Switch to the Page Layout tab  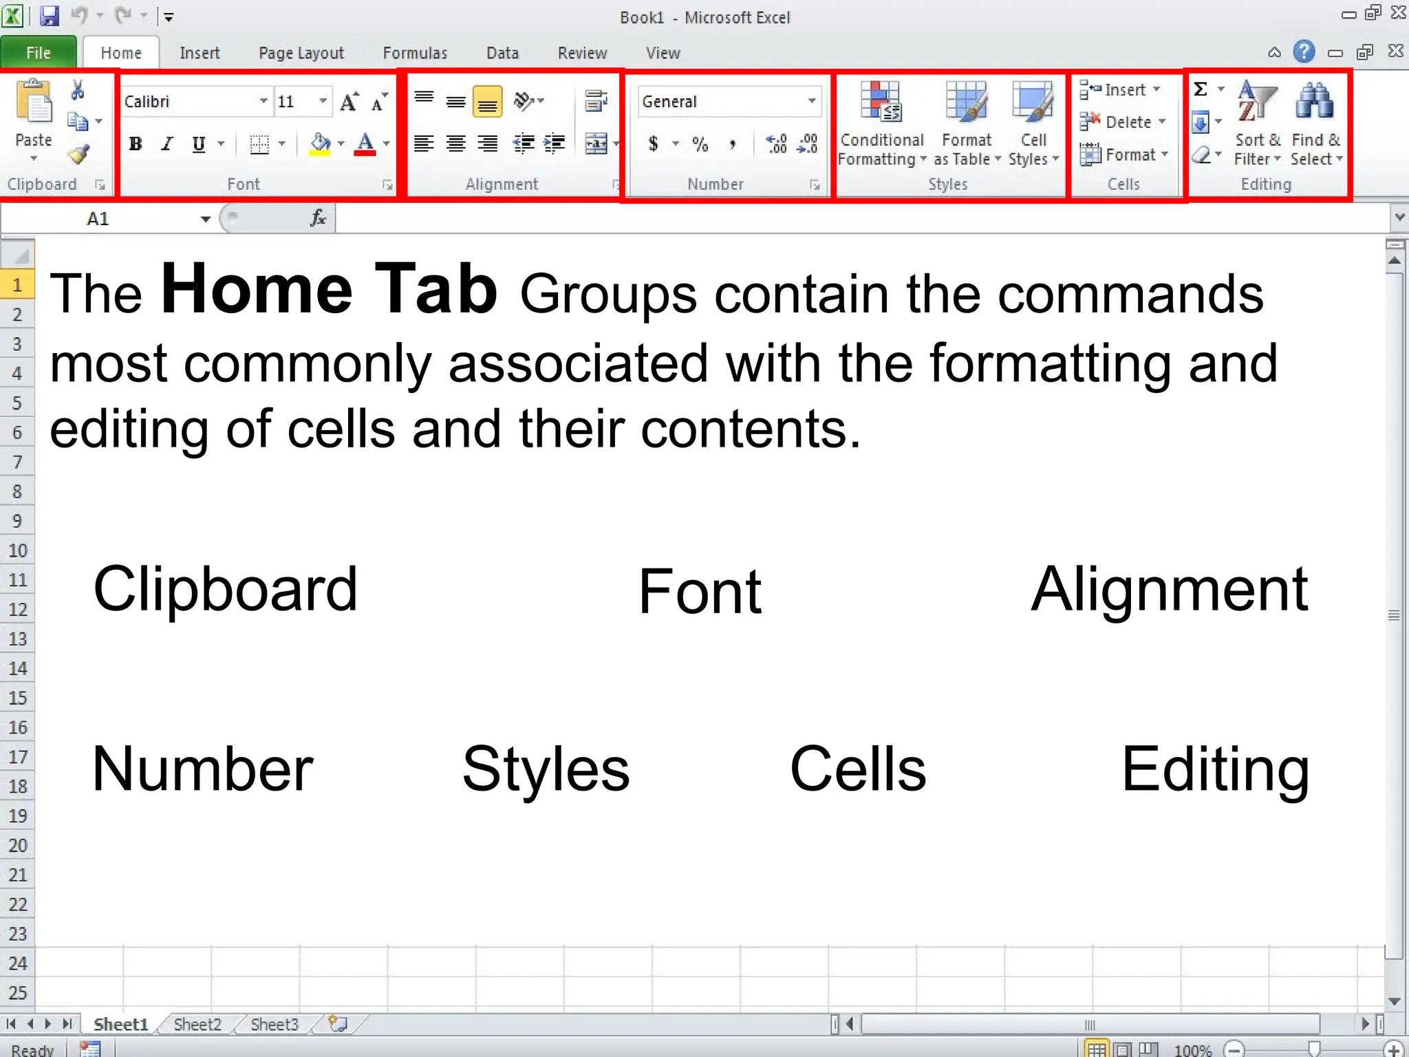click(x=301, y=53)
